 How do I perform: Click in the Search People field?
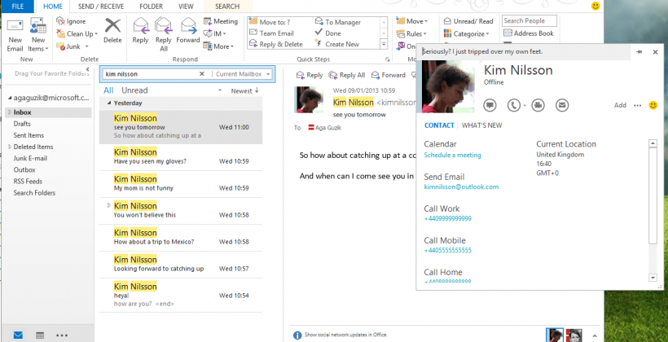[530, 21]
